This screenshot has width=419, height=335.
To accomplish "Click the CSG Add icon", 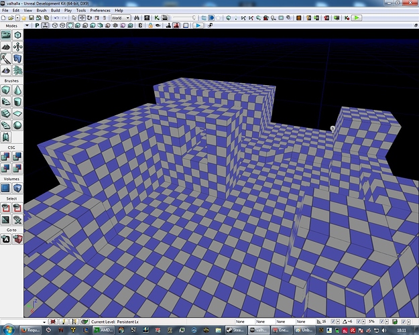I will point(6,155).
